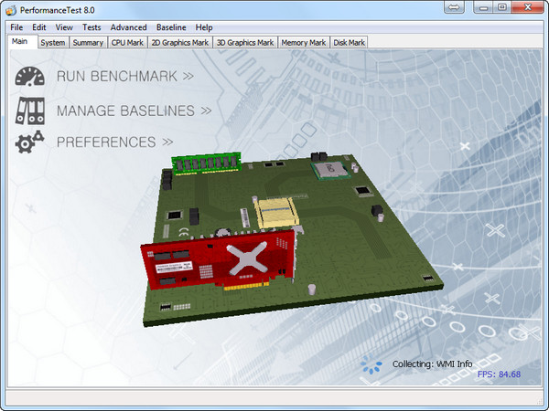This screenshot has width=549, height=411.
Task: Open the Baseline menu
Action: tap(171, 27)
